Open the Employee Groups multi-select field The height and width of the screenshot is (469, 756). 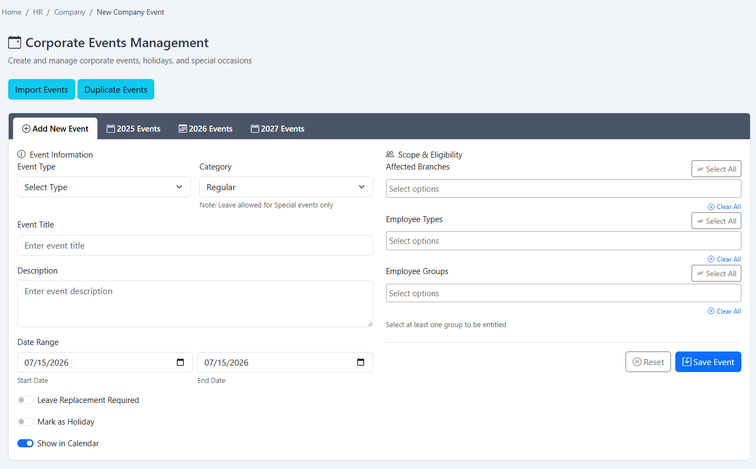563,293
